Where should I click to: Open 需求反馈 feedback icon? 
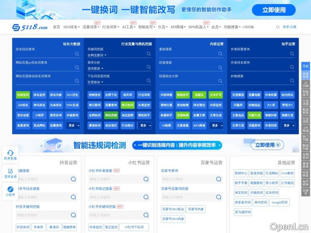coord(10,171)
